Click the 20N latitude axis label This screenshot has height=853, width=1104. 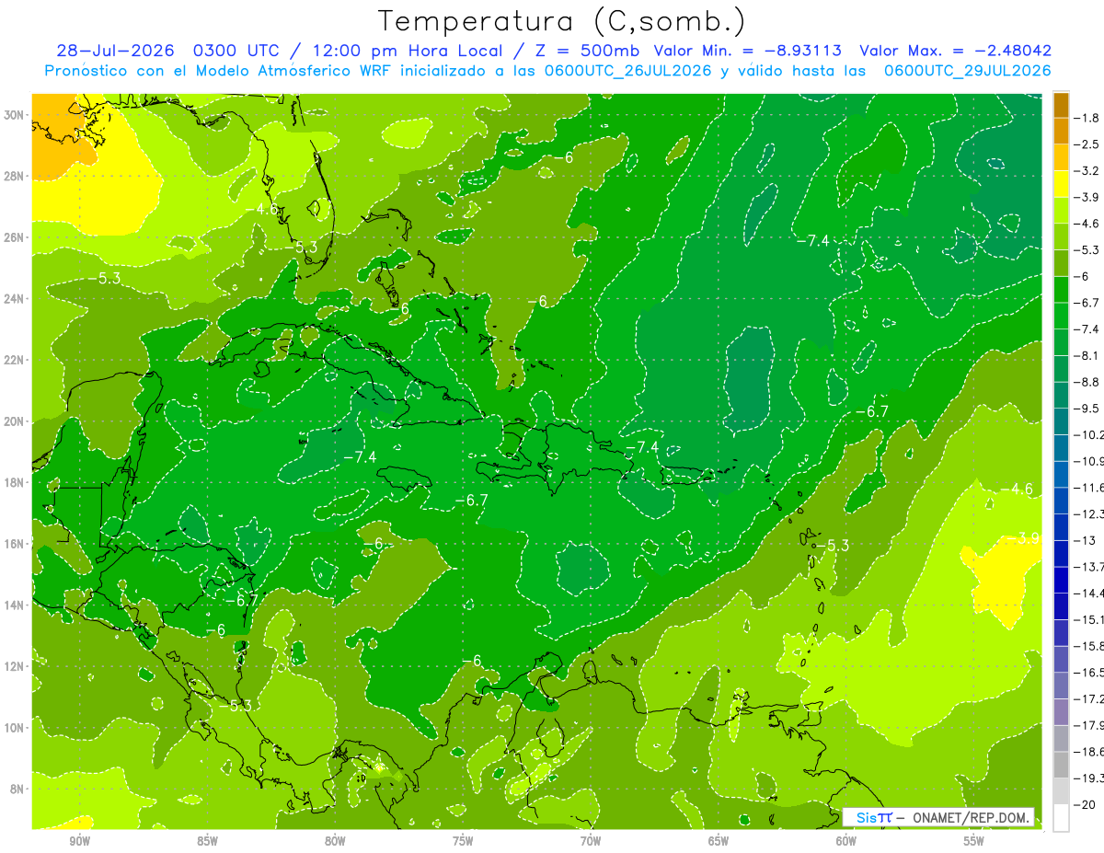click(16, 421)
